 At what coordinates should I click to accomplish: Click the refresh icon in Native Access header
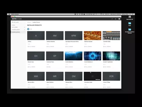[112, 19]
